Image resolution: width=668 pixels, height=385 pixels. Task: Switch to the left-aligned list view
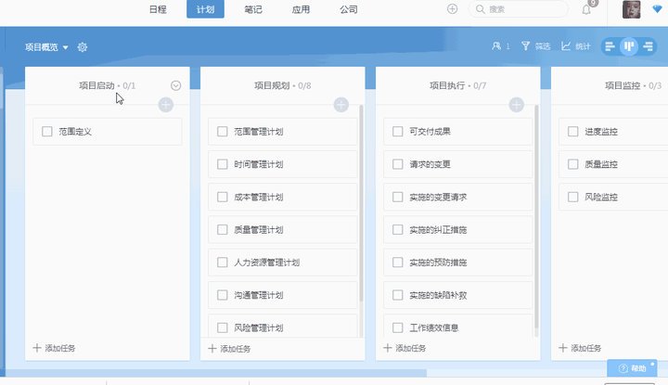click(x=610, y=46)
